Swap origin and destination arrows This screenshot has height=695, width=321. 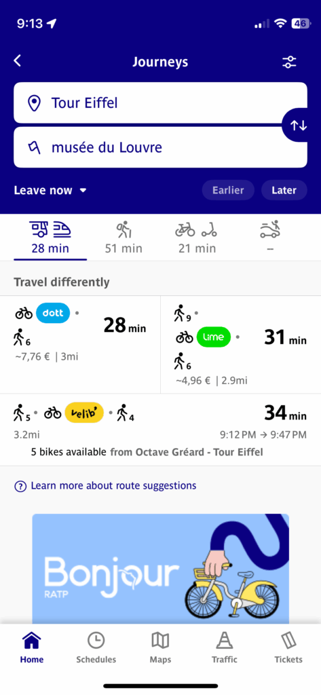tap(299, 126)
